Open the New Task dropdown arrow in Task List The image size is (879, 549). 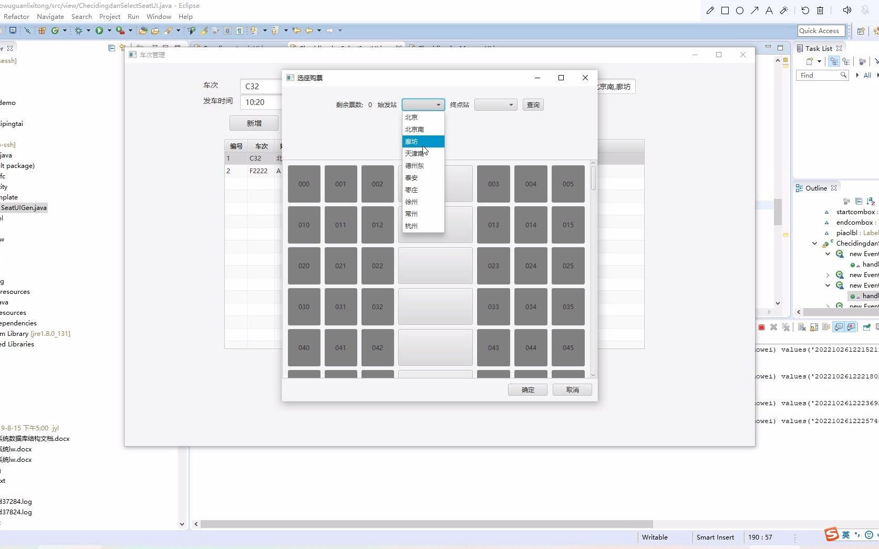(819, 61)
